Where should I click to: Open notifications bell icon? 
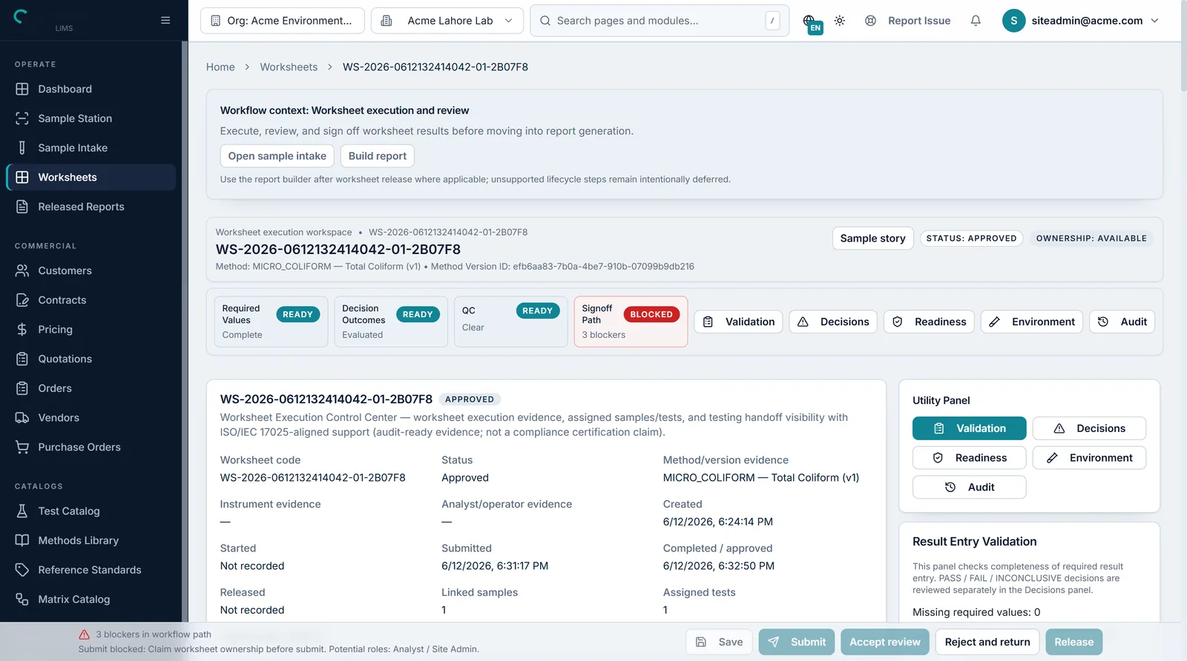976,21
